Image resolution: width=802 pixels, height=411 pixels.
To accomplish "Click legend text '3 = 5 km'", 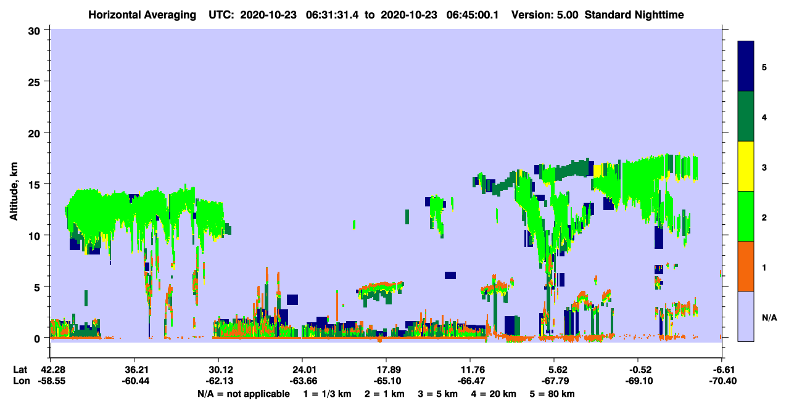I will coord(437,393).
